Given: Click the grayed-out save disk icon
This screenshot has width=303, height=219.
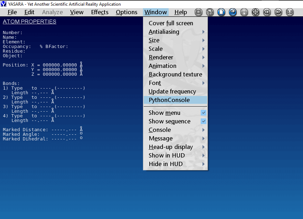Looking at the screenshot, I should pyautogui.click(x=244, y=12).
